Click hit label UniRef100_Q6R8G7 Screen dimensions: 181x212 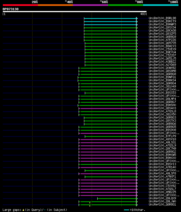tap(162, 102)
